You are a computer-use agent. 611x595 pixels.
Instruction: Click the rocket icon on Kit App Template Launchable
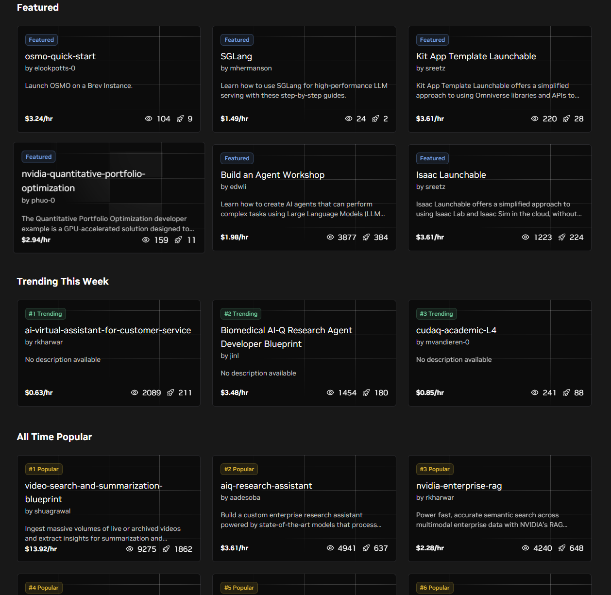[x=566, y=119]
